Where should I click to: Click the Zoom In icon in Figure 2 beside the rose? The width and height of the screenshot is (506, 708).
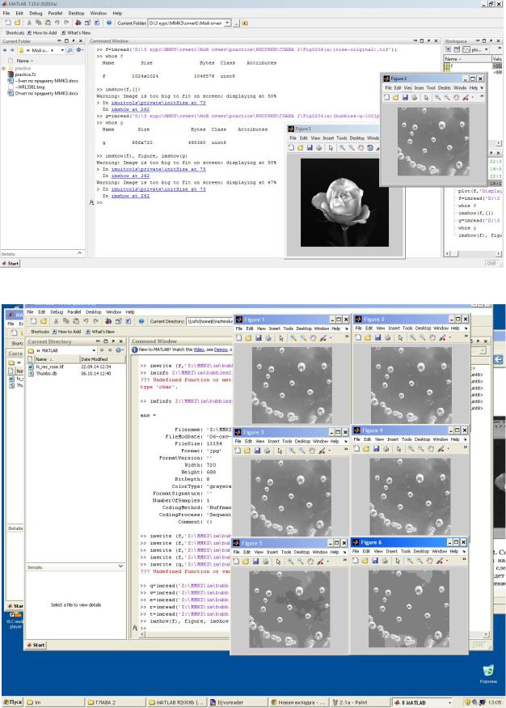pos(437,97)
